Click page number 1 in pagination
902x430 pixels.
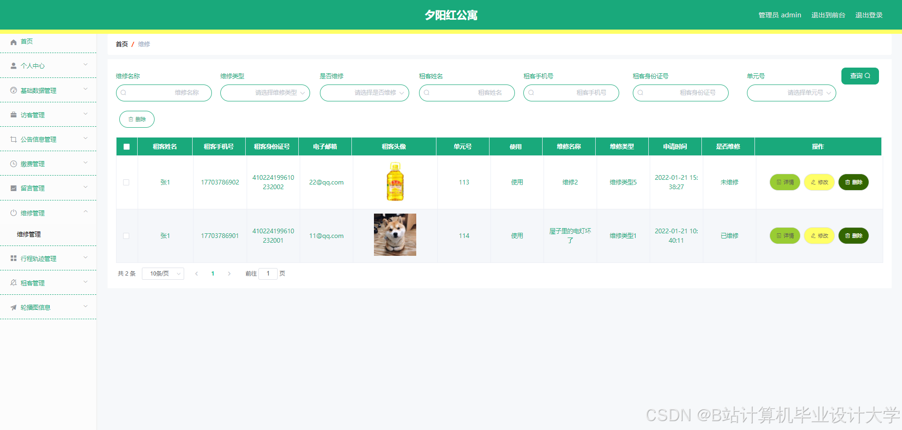(x=213, y=274)
